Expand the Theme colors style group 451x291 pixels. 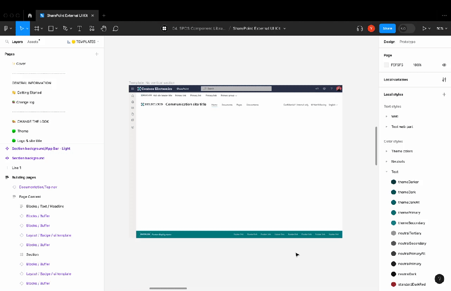(x=387, y=151)
